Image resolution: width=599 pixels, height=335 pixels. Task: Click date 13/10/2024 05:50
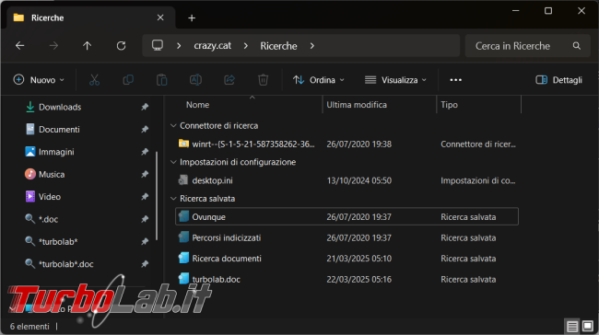click(x=359, y=180)
